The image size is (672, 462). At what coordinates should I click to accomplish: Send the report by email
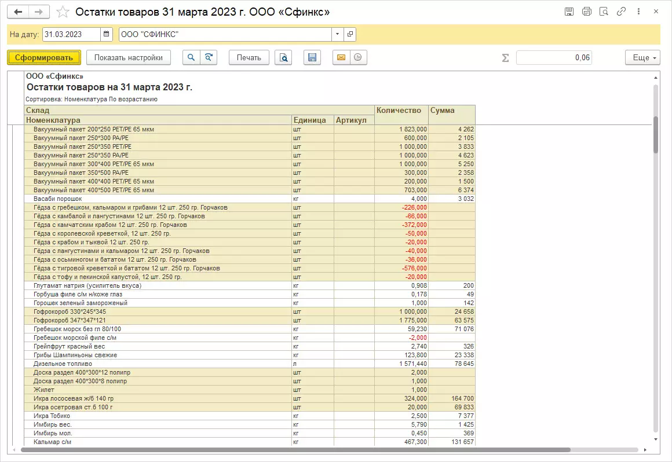[341, 57]
